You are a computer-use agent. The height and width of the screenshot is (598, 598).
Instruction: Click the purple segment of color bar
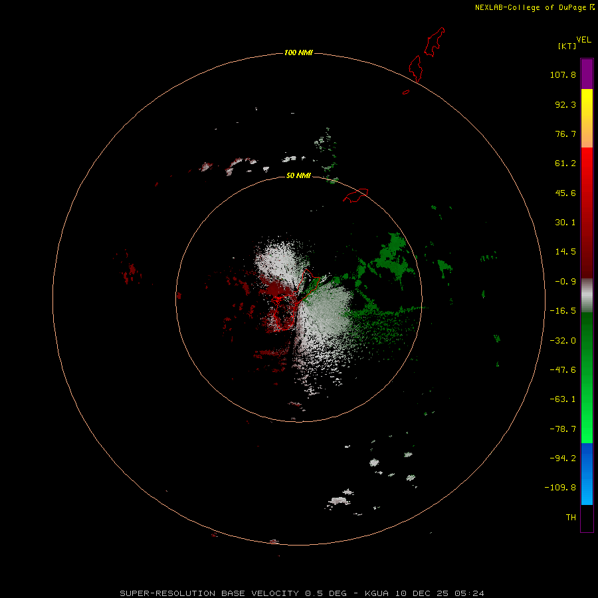587,74
